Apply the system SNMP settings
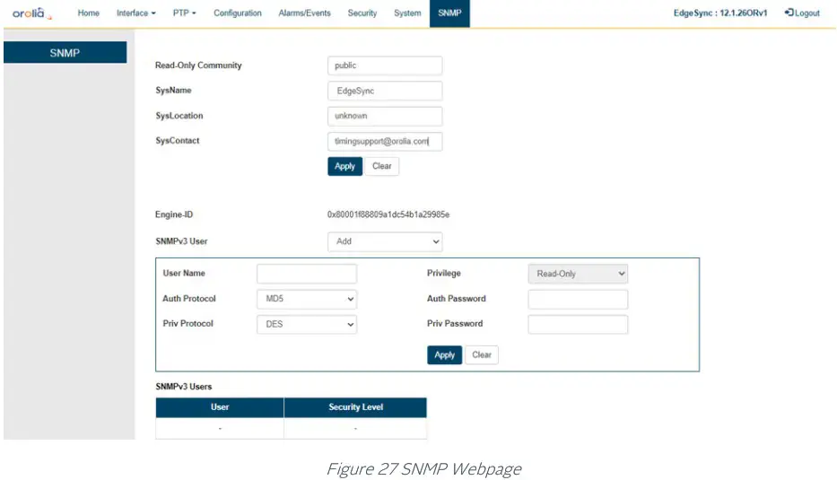 pyautogui.click(x=344, y=166)
